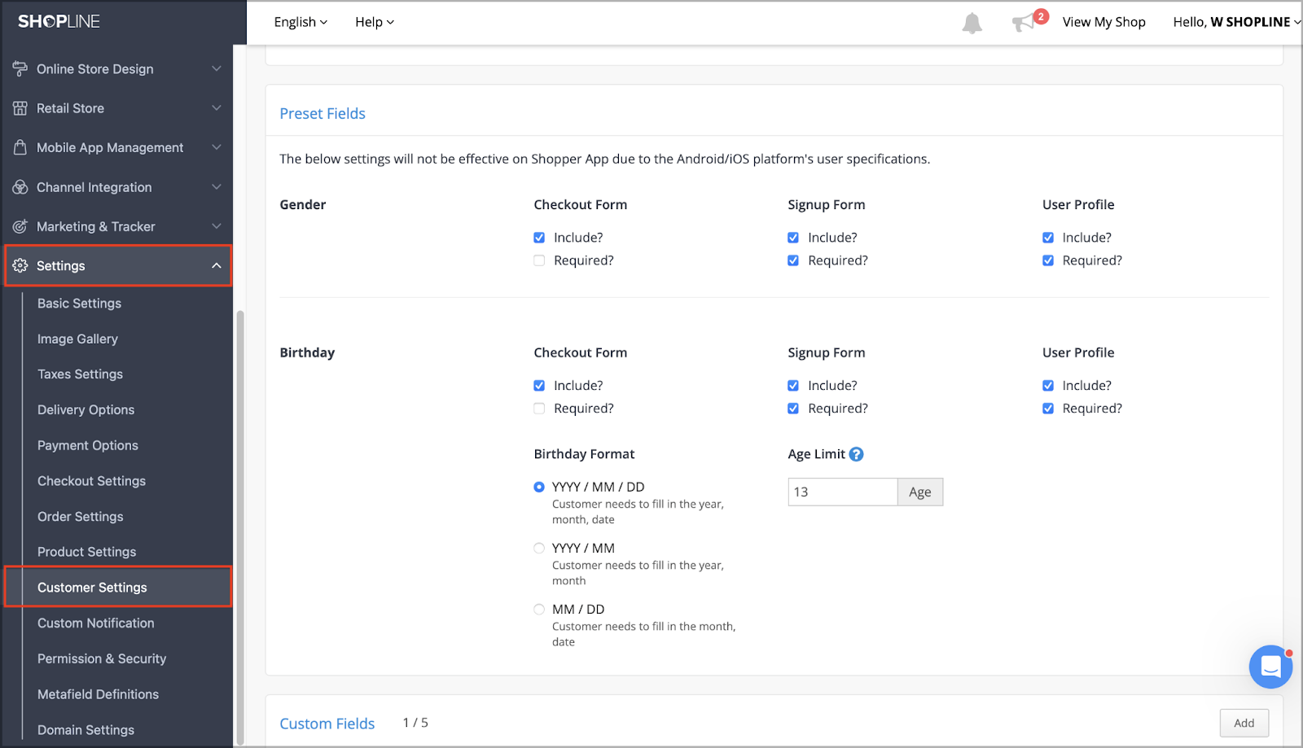Open the Help dropdown menu
Screen dimensions: 1303x748
(375, 22)
